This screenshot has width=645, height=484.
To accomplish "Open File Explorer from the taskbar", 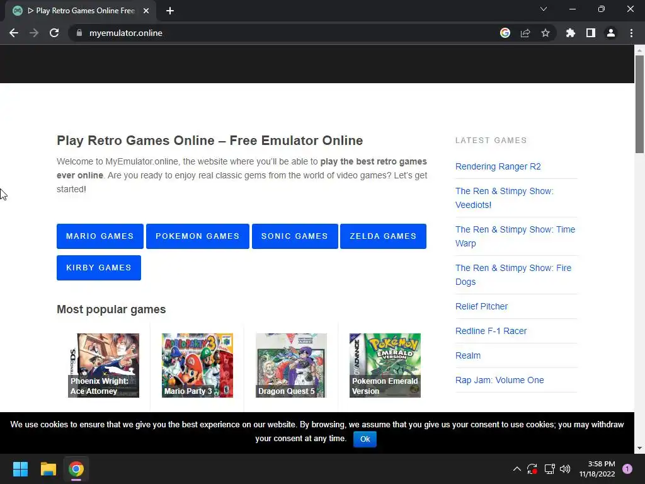I will (x=48, y=469).
